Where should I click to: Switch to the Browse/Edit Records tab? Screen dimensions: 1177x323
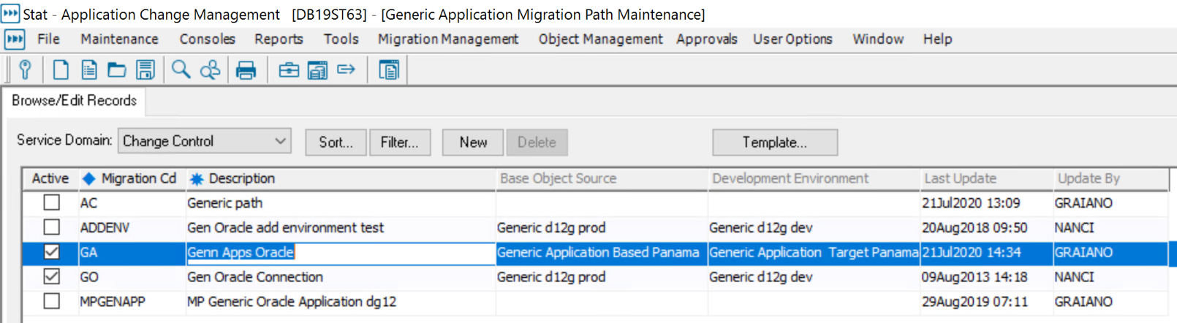[x=74, y=101]
